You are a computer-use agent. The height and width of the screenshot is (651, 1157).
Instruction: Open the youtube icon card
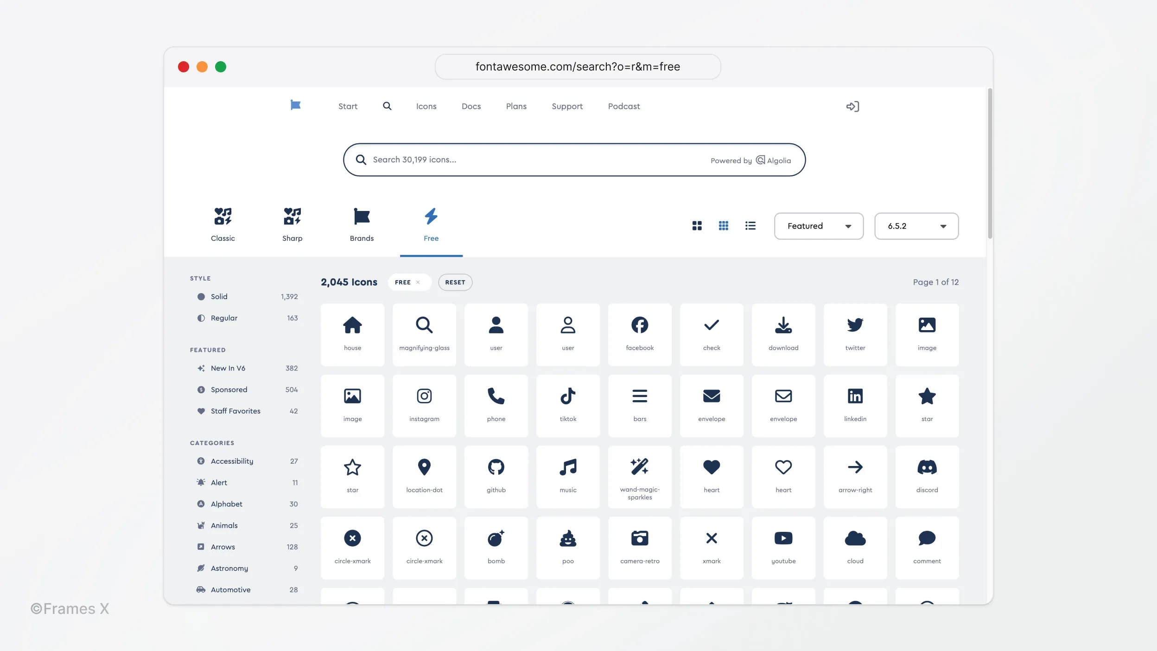pyautogui.click(x=783, y=548)
